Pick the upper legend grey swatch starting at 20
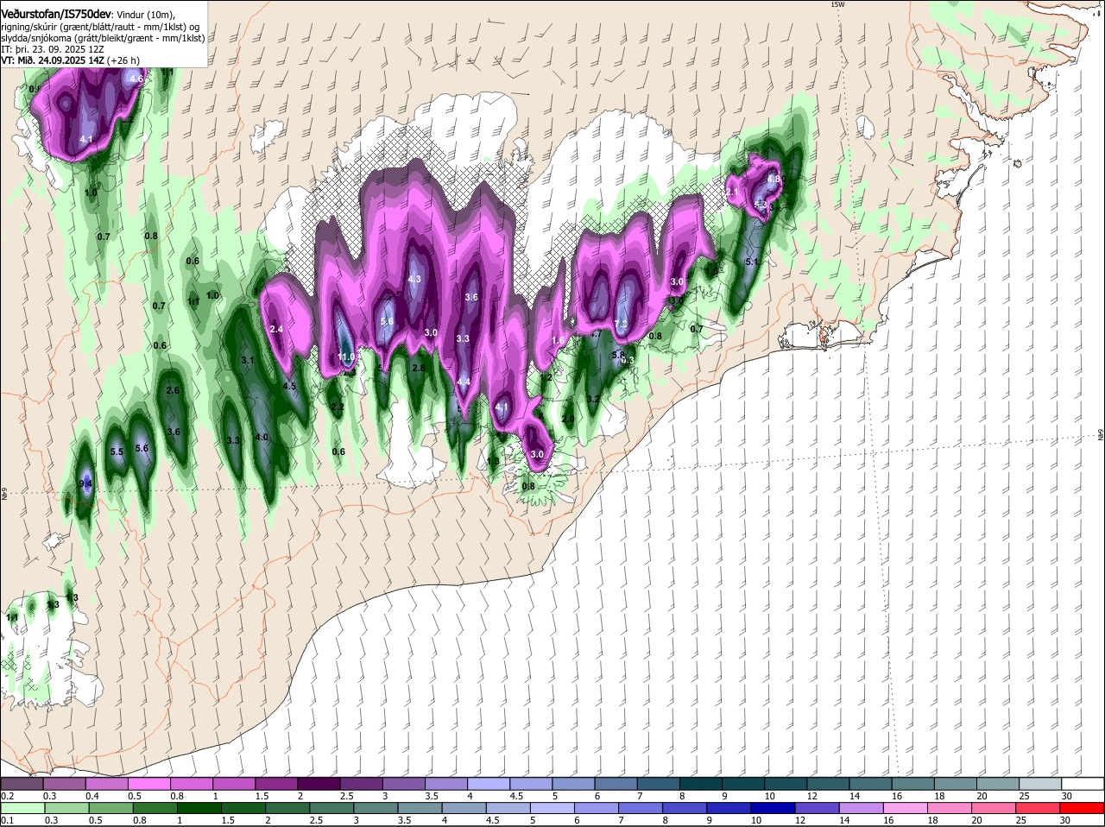The height and width of the screenshot is (827, 1105). [998, 784]
